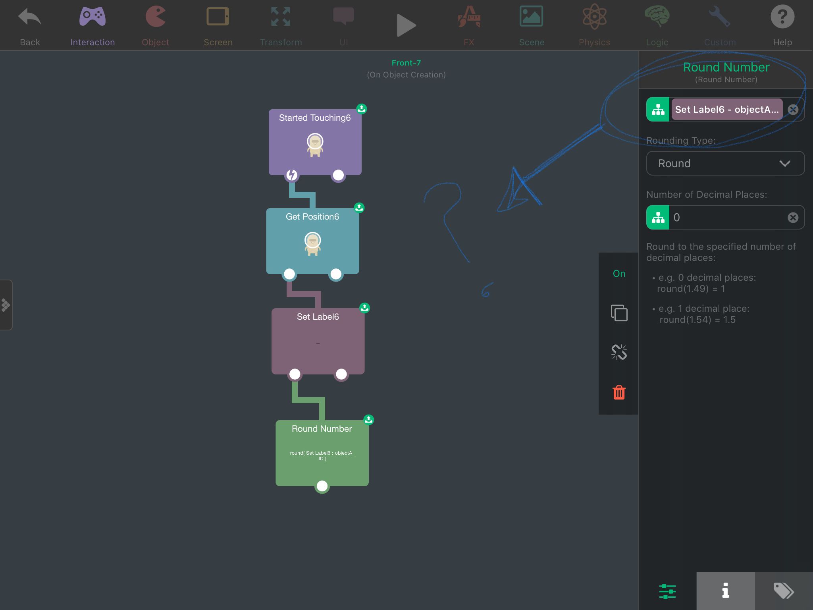The width and height of the screenshot is (813, 610).
Task: Delete behavior with red trash icon
Action: pos(619,392)
